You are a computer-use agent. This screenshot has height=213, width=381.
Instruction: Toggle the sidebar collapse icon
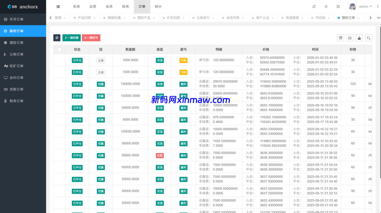pos(58,7)
